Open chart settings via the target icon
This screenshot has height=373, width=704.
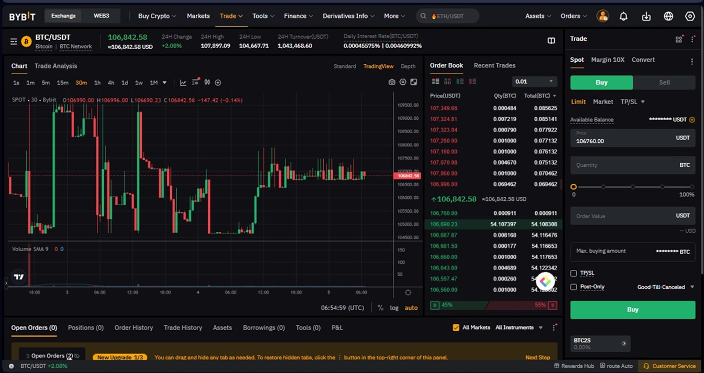[403, 82]
